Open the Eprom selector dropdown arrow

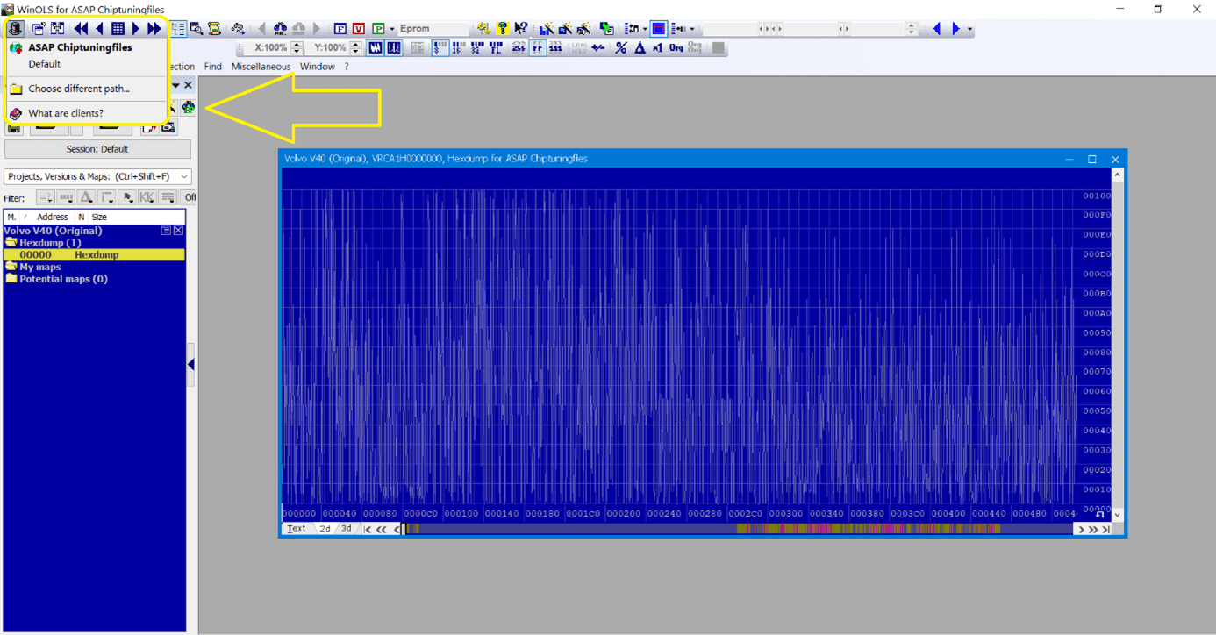390,29
